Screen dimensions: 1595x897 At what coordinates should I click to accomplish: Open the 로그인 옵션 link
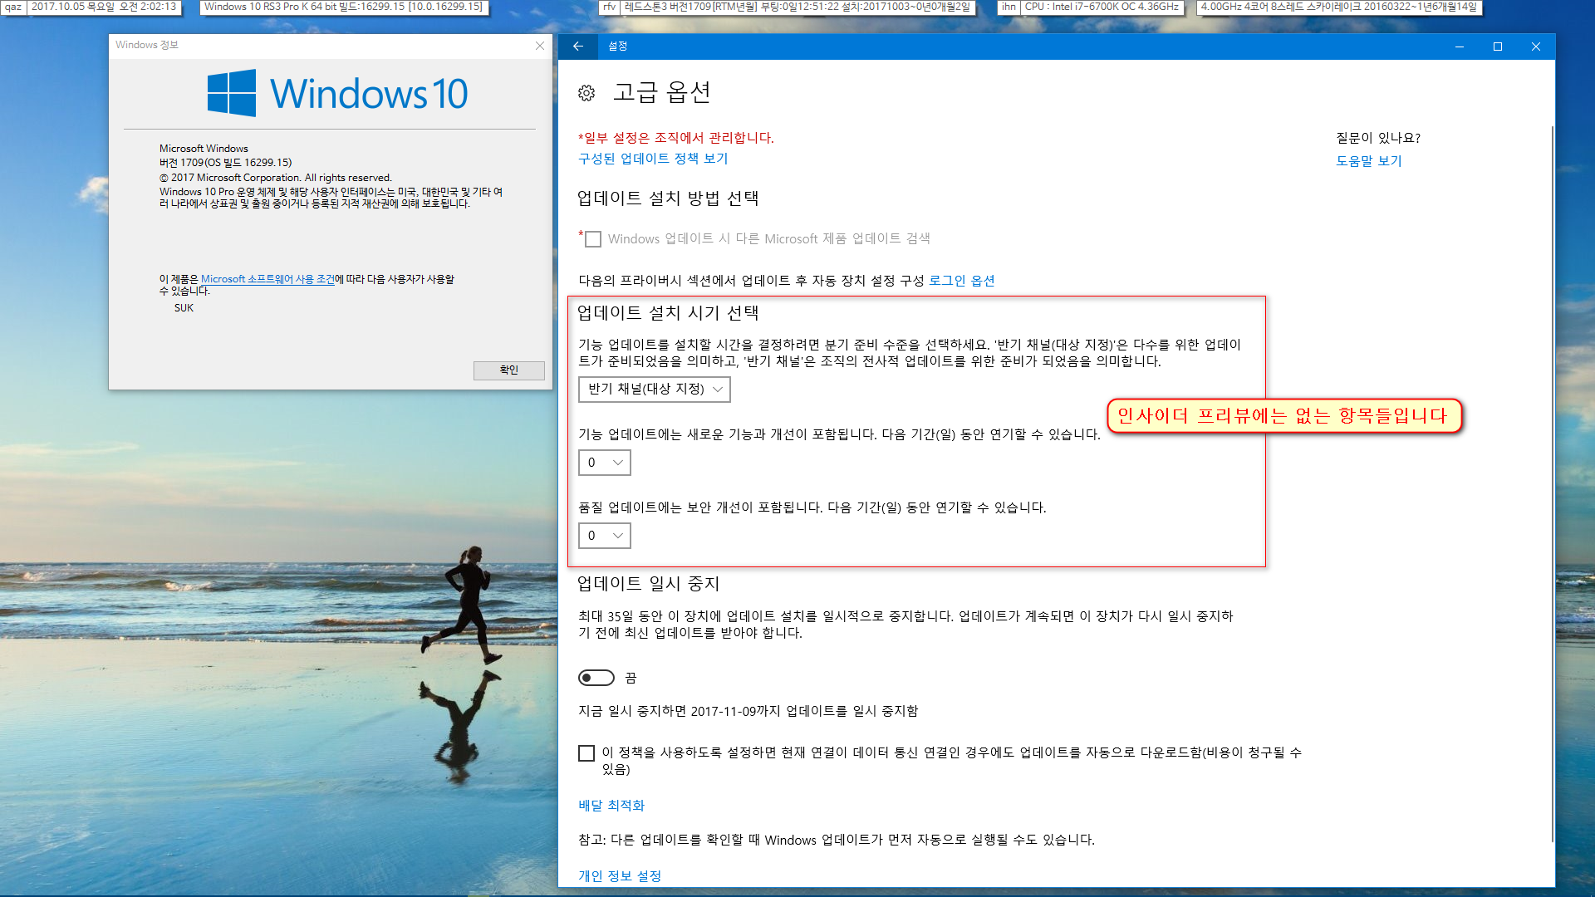tap(962, 281)
